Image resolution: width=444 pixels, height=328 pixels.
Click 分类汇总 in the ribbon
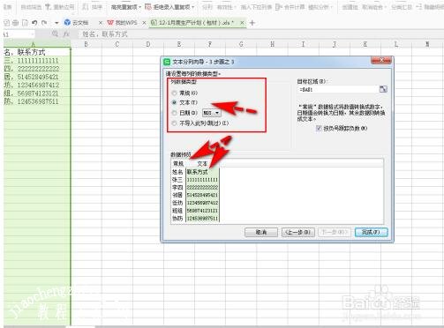pos(402,7)
